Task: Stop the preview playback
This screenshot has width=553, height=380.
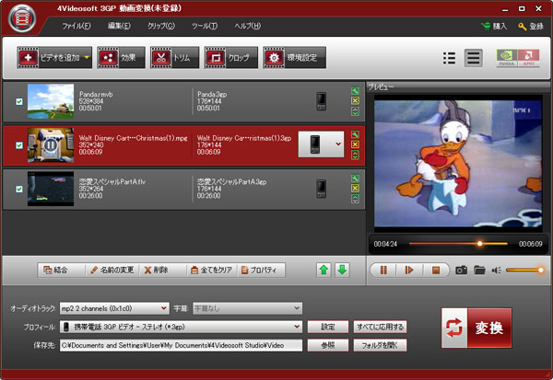Action: [436, 271]
